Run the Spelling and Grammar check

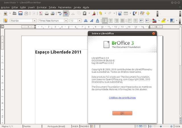pyautogui.click(x=60, y=13)
